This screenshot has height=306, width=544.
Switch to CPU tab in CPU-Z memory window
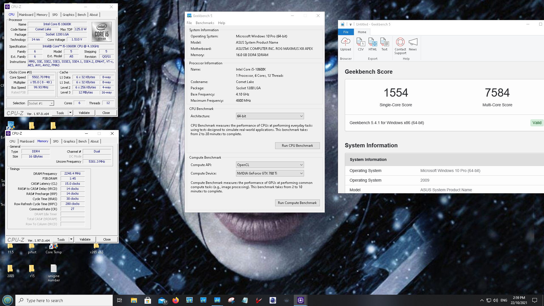(12, 141)
